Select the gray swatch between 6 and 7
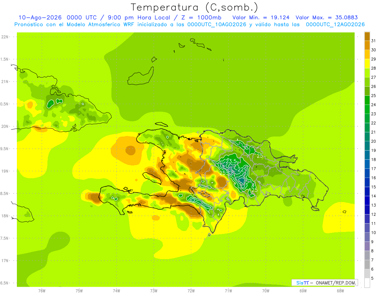Image resolution: width=382 pixels, height=295 pixels. click(367, 264)
